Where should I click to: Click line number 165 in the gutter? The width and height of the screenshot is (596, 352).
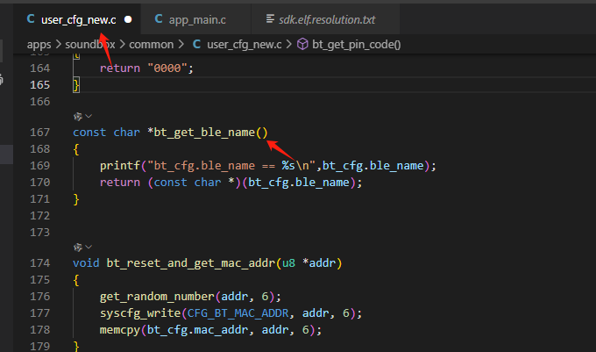(40, 85)
